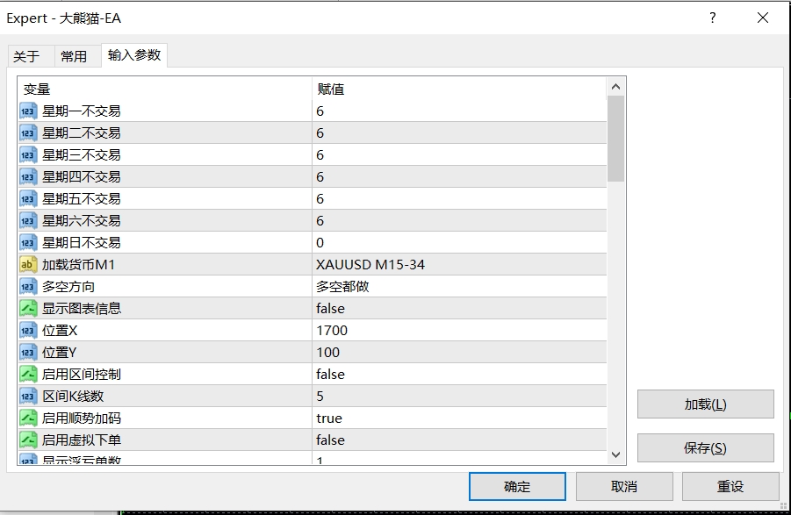Click the boolean icon beside 显示图表信息

pos(28,309)
